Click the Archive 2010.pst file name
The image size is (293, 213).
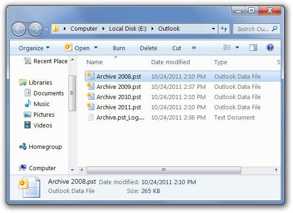119,97
